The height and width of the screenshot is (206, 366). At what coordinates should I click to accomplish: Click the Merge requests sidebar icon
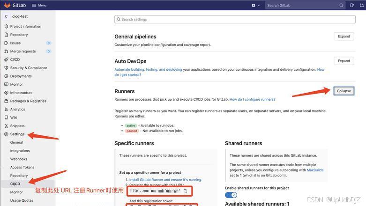click(6, 51)
